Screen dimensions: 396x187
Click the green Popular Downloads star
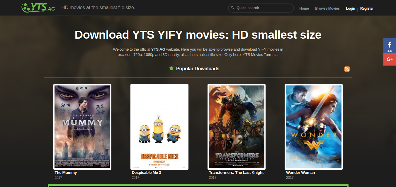[171, 68]
